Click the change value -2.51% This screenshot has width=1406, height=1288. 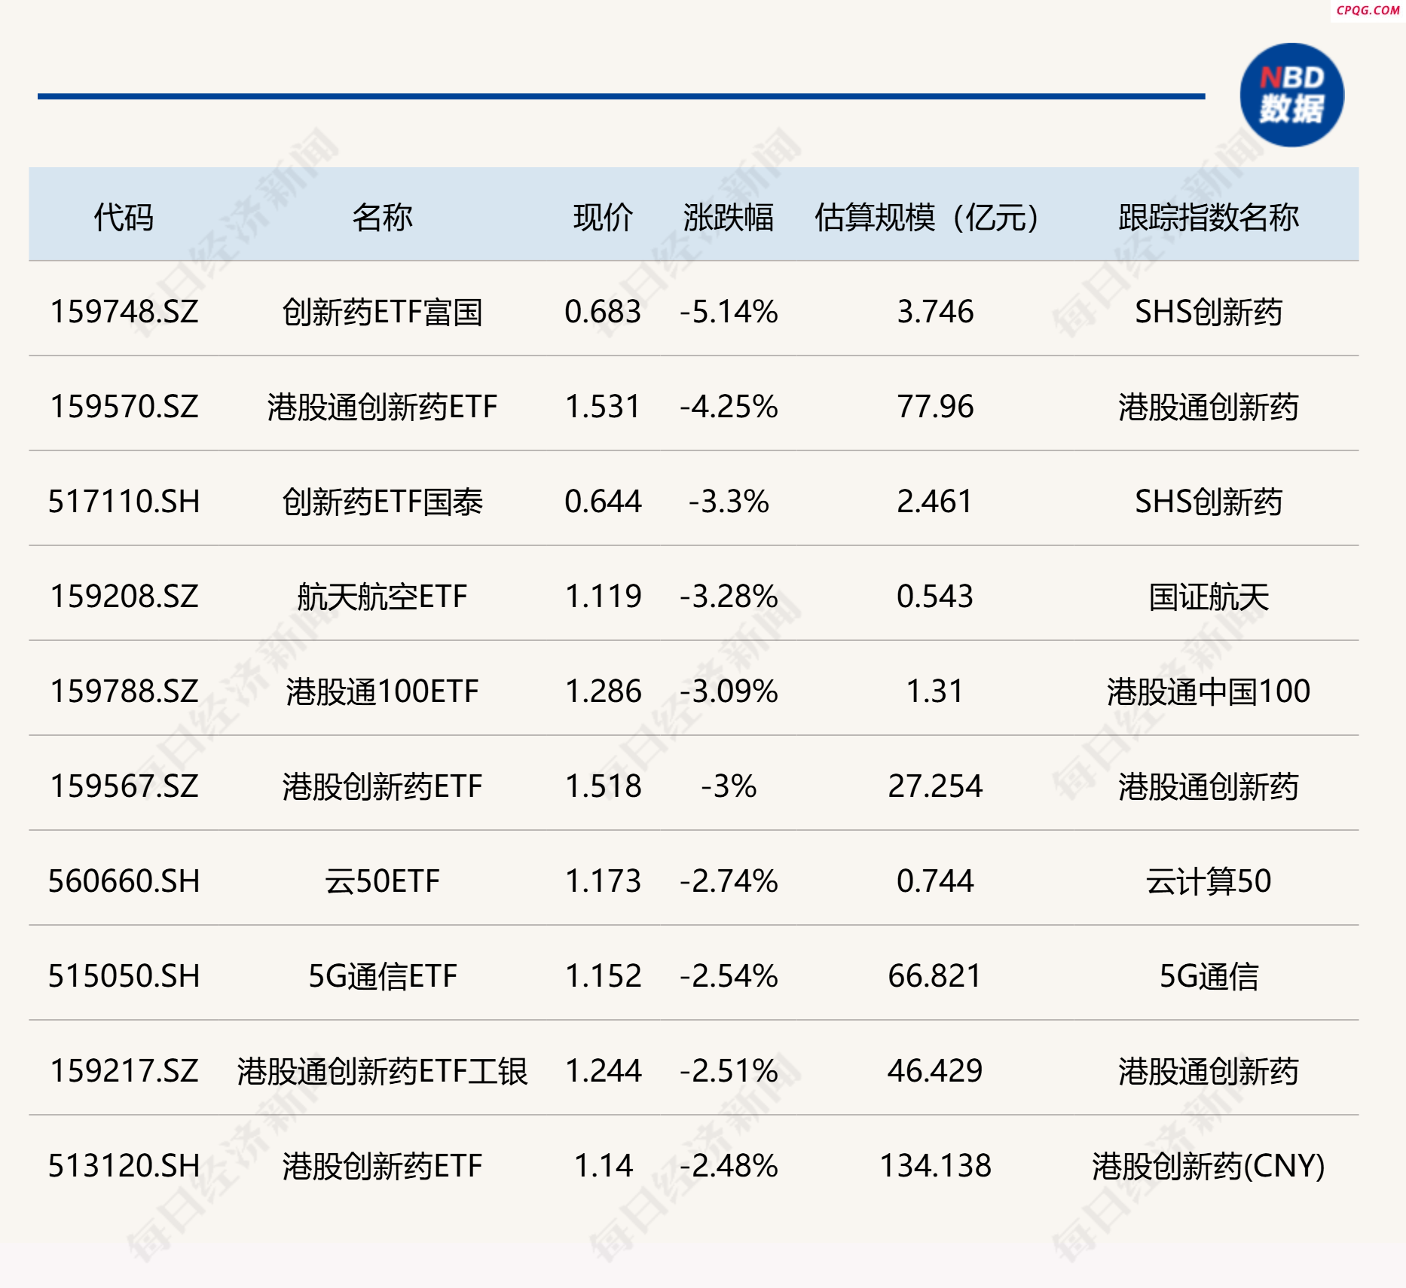click(729, 1070)
